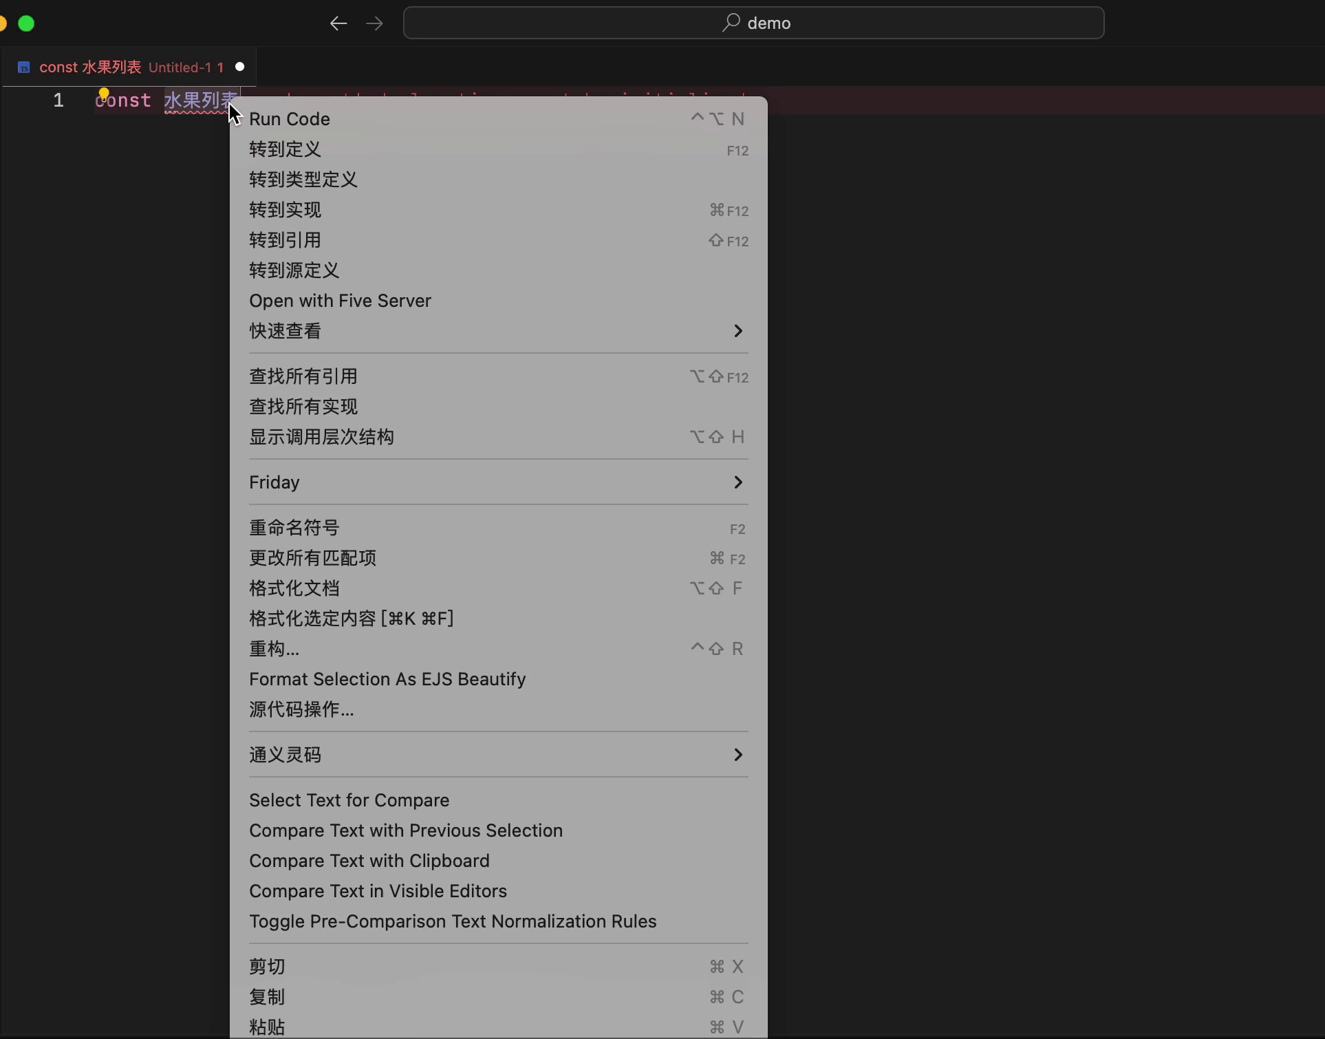The height and width of the screenshot is (1039, 1325).
Task: Click Format Selection As EJS Beautify
Action: [x=387, y=679]
